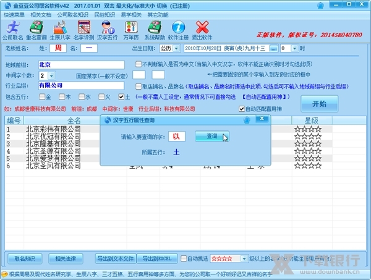Viewport: 371px width, 280px height.
Task: Uncheck the 土 element checkbox
Action: click(121, 96)
